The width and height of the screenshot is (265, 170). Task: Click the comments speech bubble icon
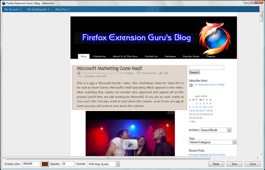point(138,73)
